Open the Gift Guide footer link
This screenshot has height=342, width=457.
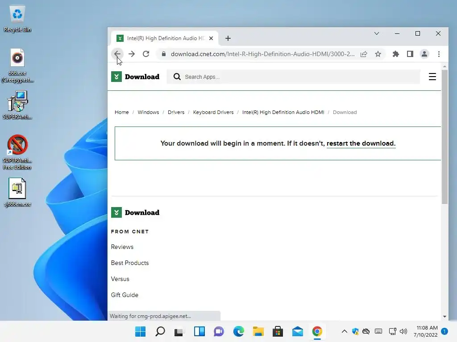(125, 295)
